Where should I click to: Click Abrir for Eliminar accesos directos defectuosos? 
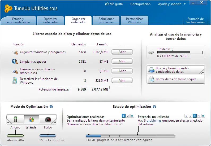(122, 71)
